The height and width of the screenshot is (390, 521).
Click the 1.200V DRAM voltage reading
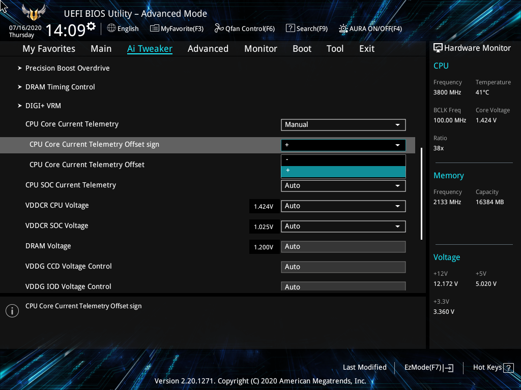coord(264,247)
